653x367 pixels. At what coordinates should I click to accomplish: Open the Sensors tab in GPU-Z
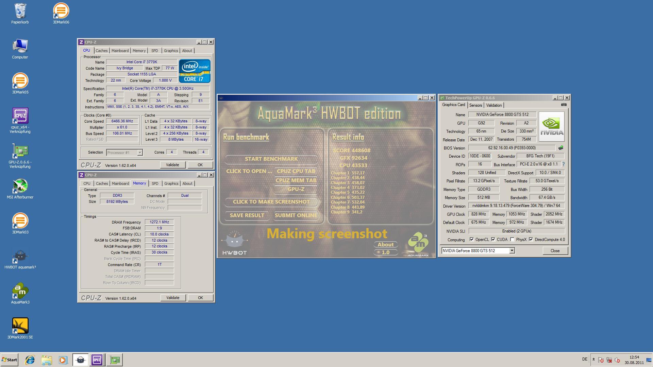(x=475, y=105)
